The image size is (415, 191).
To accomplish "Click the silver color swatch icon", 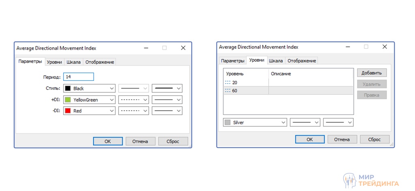I will pyautogui.click(x=228, y=122).
